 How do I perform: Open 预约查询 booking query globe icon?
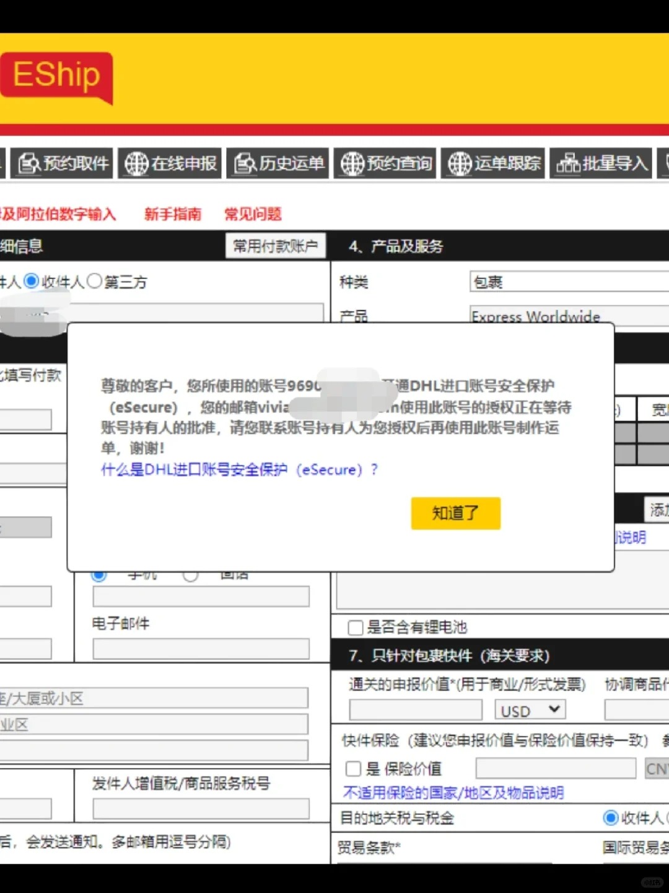point(352,164)
